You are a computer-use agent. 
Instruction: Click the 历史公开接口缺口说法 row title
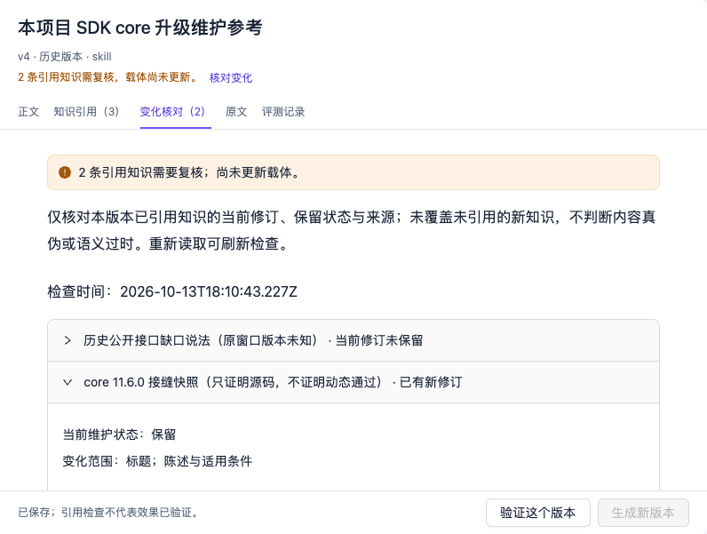pos(253,340)
